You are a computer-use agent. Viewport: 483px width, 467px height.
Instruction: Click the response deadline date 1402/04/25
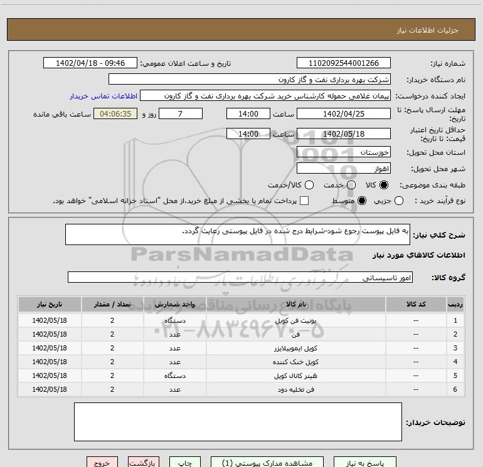click(344, 113)
